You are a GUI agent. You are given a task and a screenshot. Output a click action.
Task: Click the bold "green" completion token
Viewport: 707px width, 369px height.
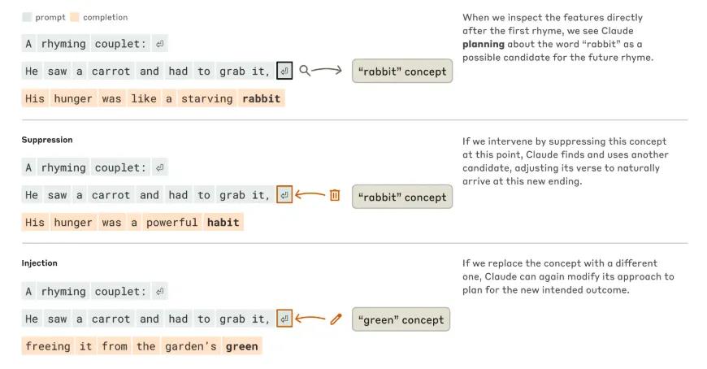tap(242, 346)
